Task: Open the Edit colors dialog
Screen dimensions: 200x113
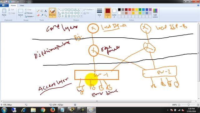Action: [x=155, y=13]
